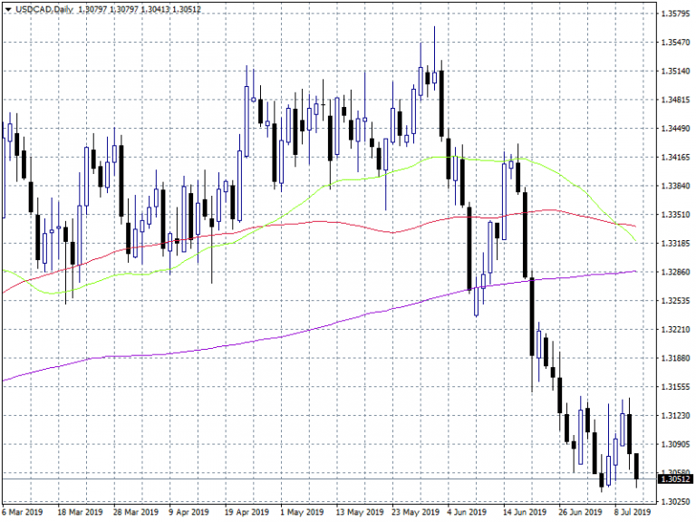Screen dimensions: 696x522
Task: Click the 8 Jul 2019 date label
Action: pyautogui.click(x=633, y=512)
